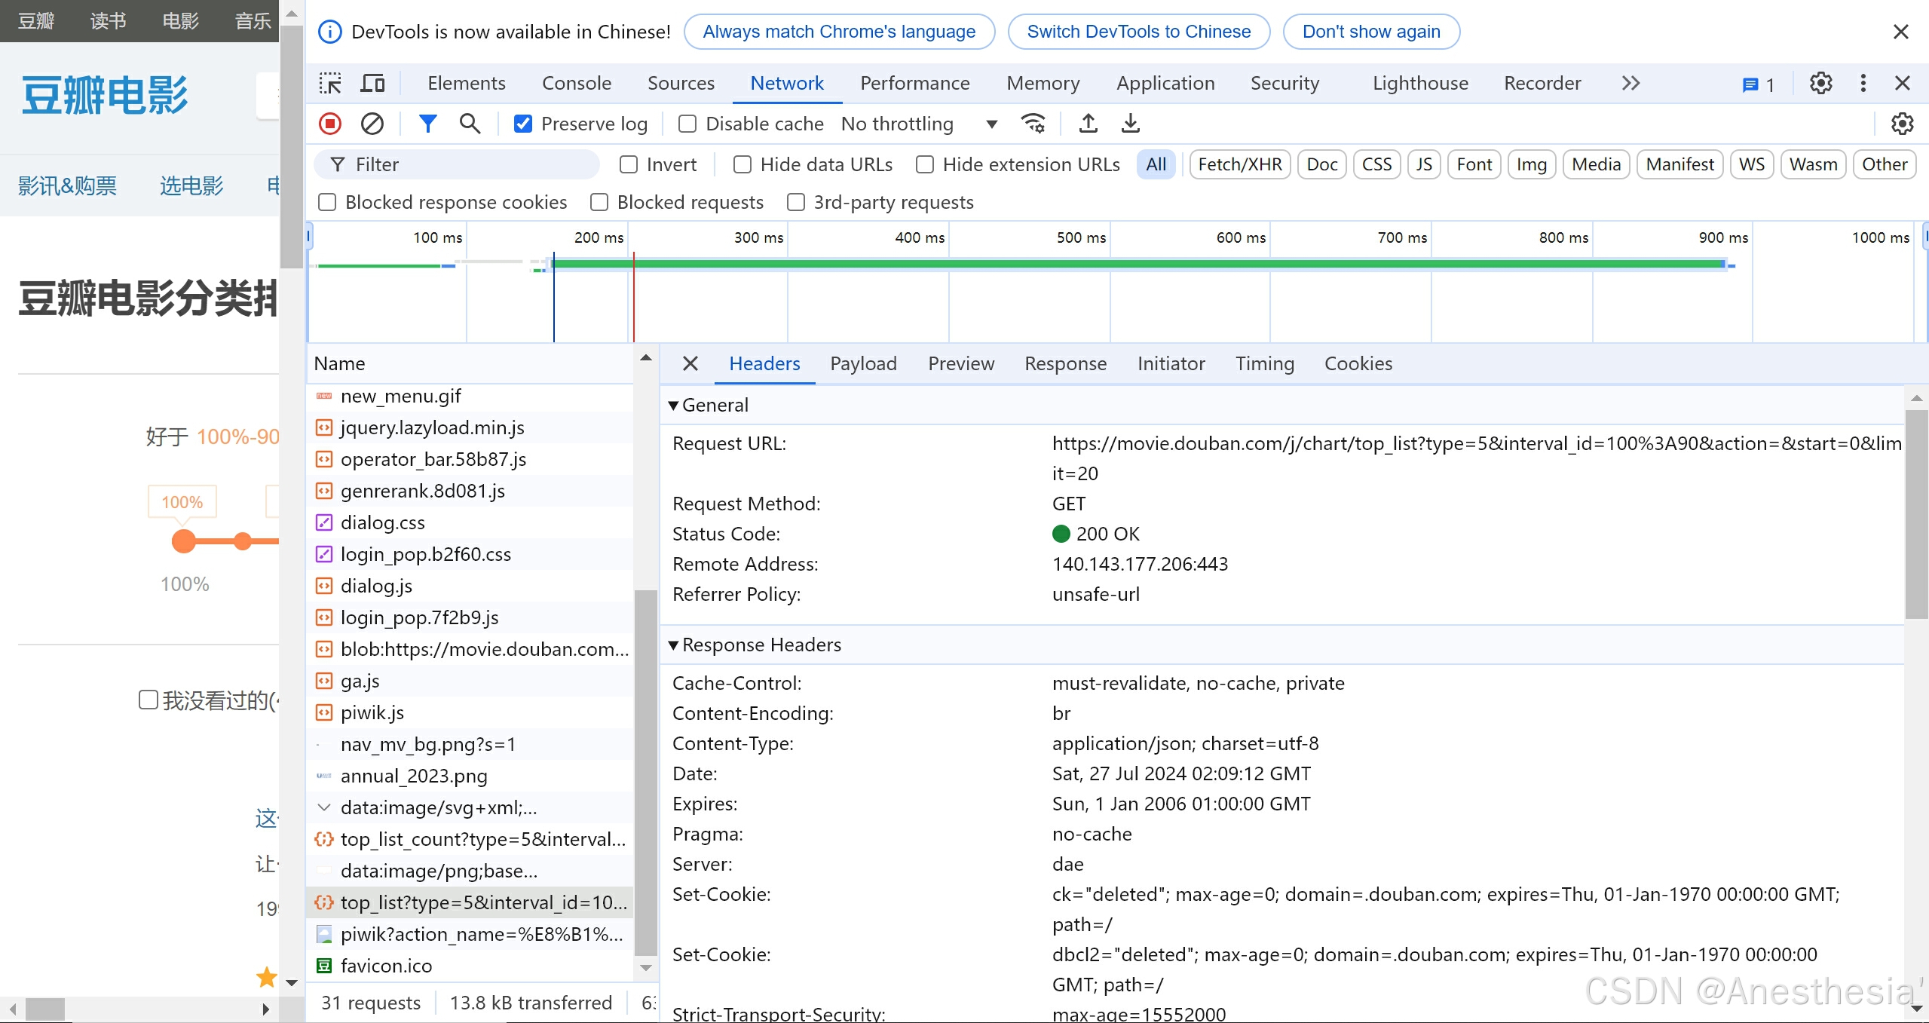Check Blocked response cookies
Viewport: 1929px width, 1023px height.
tap(327, 202)
